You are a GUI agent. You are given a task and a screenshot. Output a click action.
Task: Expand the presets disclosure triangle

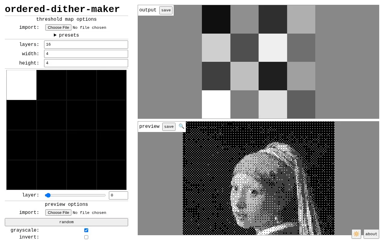(x=55, y=35)
